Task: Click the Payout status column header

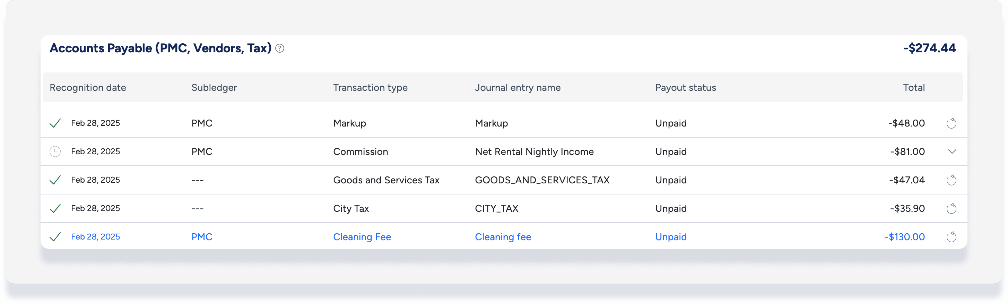Action: (686, 88)
